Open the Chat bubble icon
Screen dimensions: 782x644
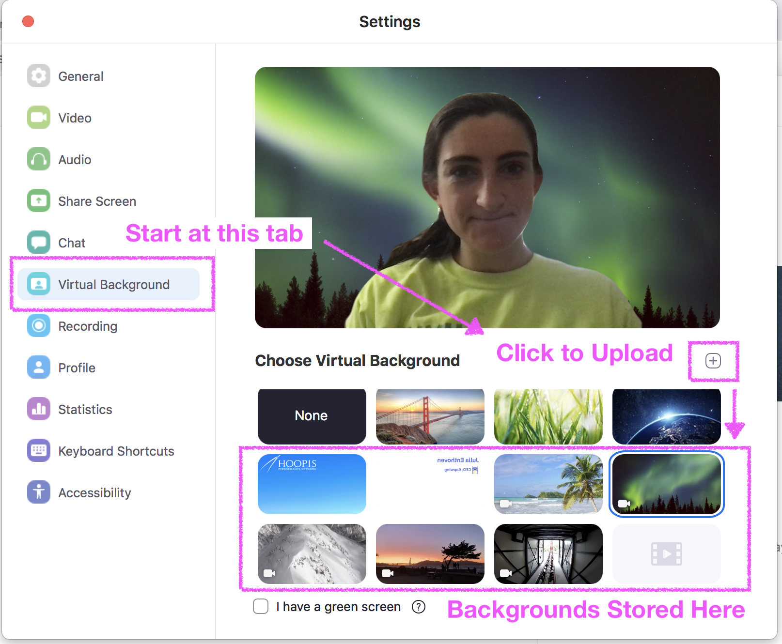click(x=39, y=243)
